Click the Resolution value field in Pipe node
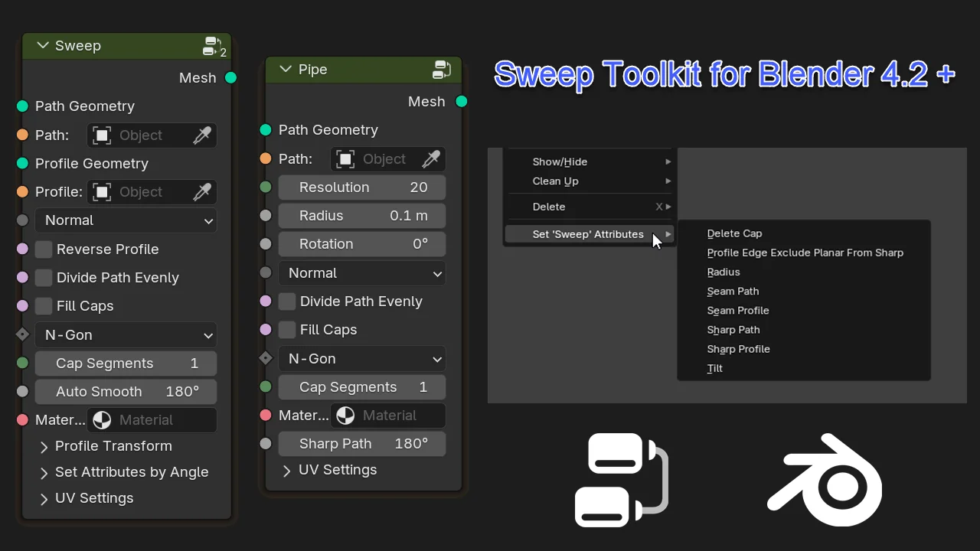This screenshot has height=551, width=980. [x=361, y=187]
